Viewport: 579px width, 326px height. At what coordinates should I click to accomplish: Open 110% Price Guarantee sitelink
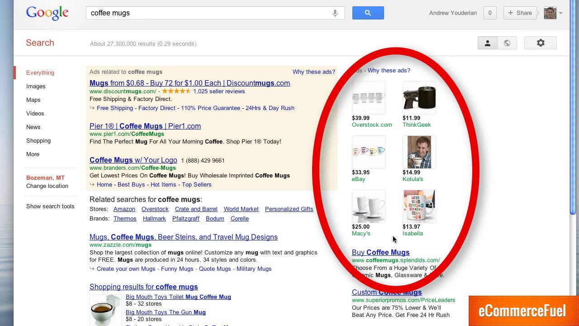pyautogui.click(x=210, y=108)
